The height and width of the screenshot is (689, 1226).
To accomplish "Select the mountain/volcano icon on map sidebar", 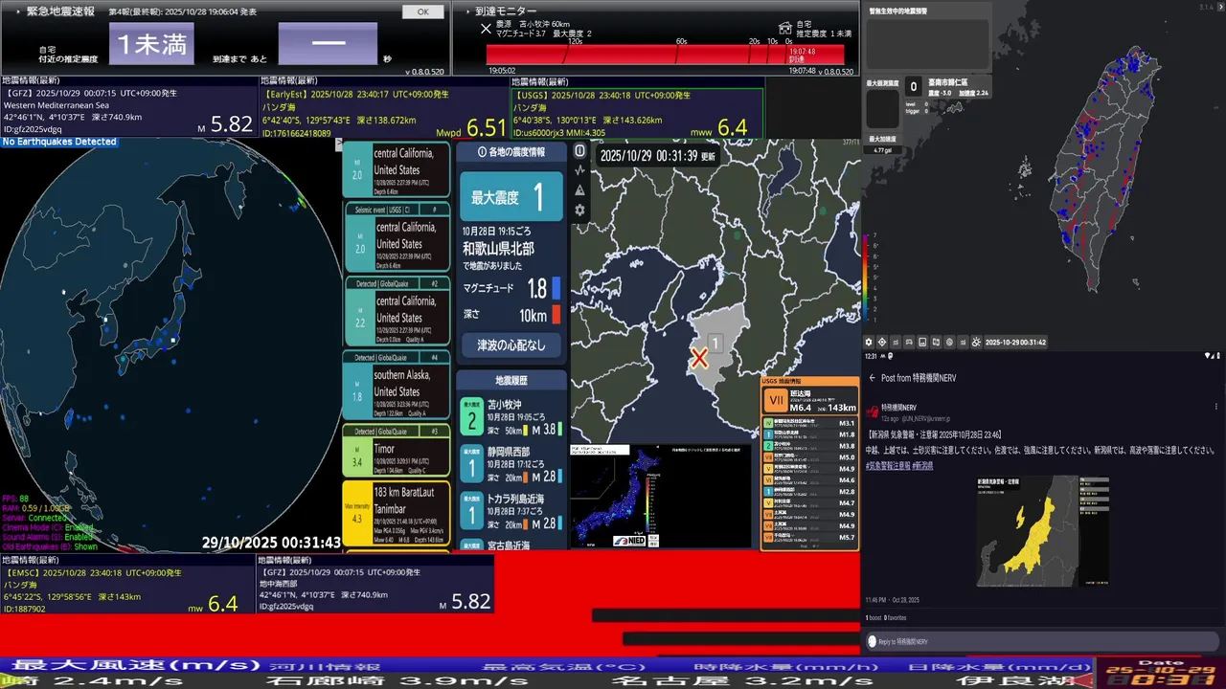I will click(579, 190).
